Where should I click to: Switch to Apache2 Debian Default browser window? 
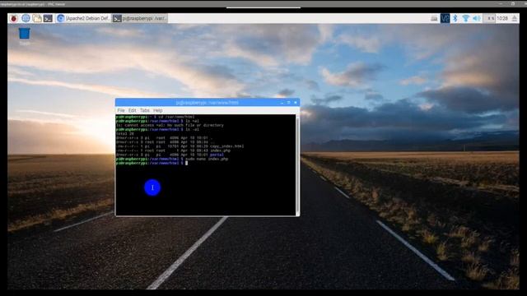(x=83, y=18)
